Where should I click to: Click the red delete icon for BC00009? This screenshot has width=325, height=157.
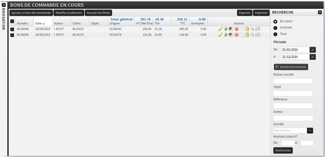click(x=236, y=35)
